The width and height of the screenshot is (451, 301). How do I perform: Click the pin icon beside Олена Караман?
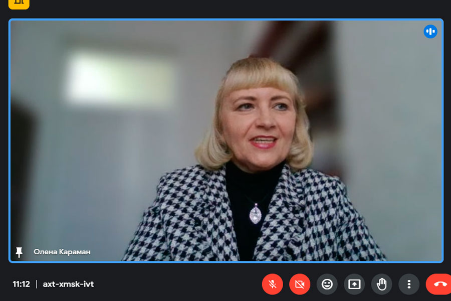pyautogui.click(x=19, y=252)
